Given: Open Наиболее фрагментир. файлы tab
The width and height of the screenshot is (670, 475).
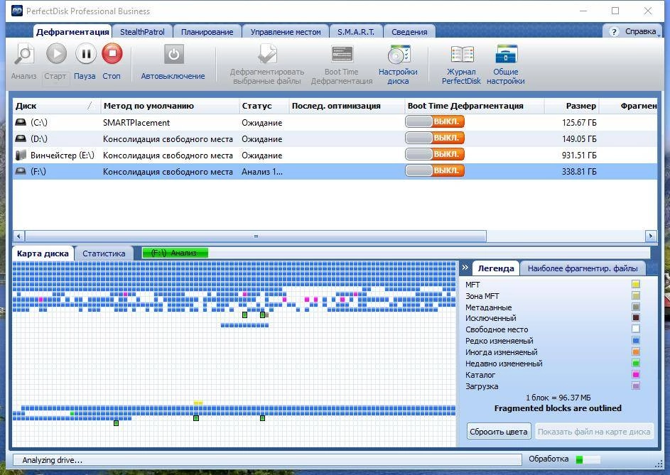Looking at the screenshot, I should (583, 268).
